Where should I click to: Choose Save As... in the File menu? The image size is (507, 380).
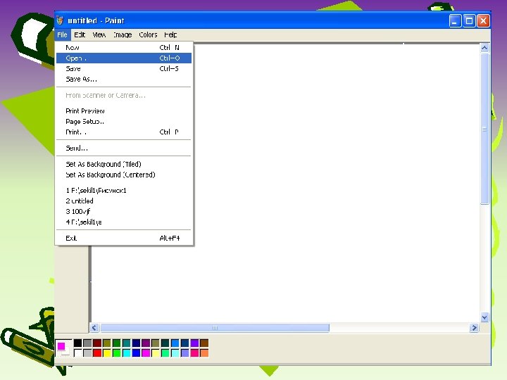(x=124, y=79)
